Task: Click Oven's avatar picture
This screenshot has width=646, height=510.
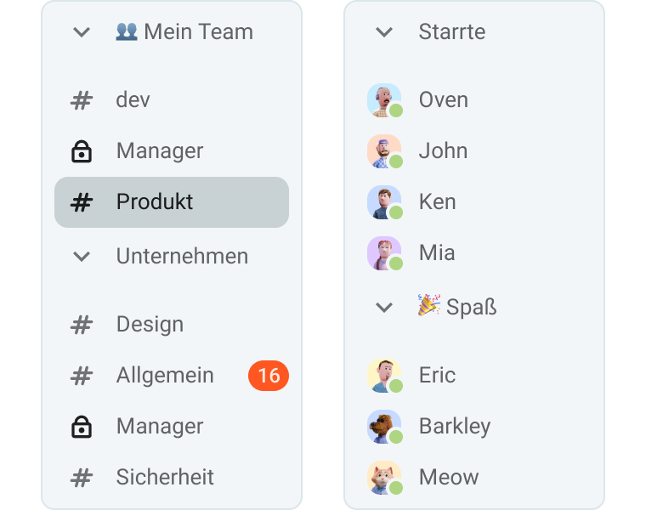Action: 383,100
